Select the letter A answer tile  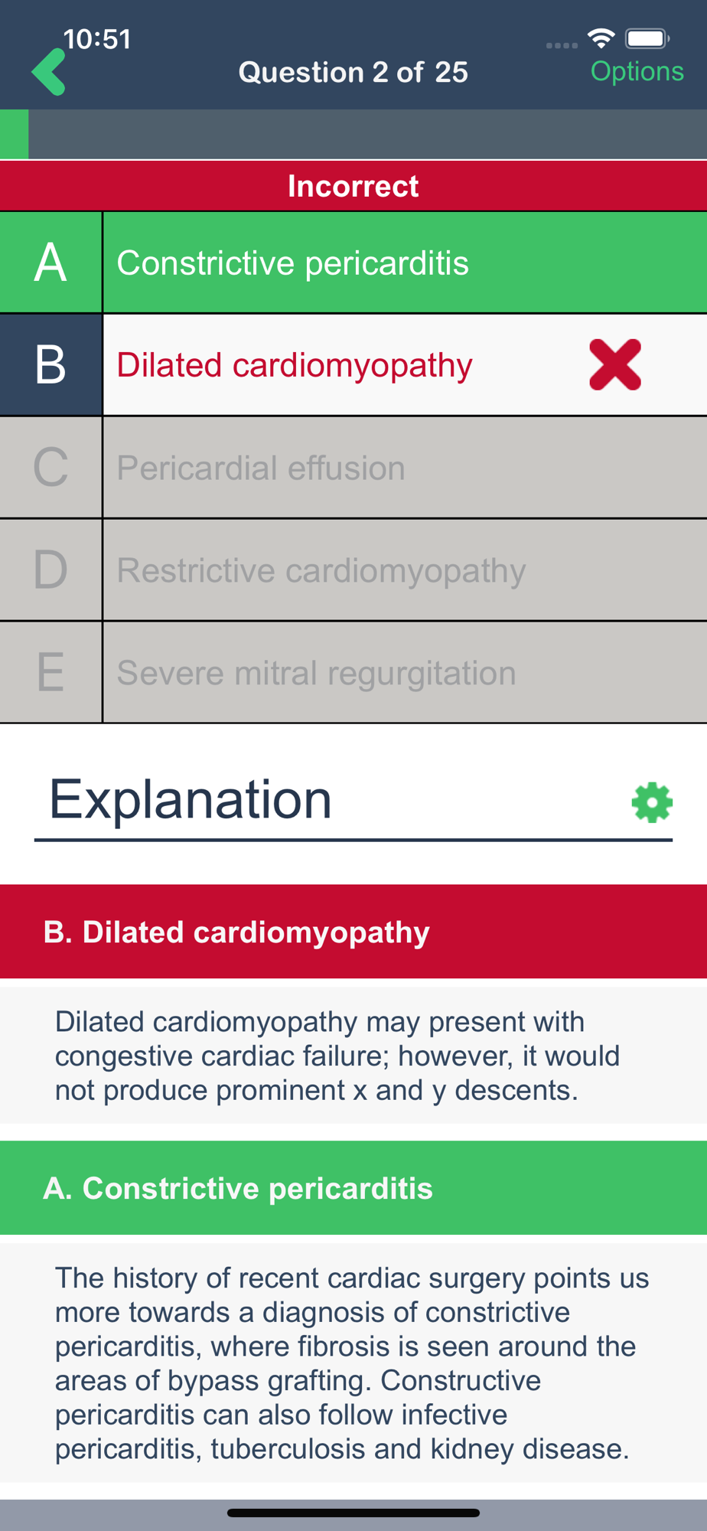pyautogui.click(x=50, y=263)
